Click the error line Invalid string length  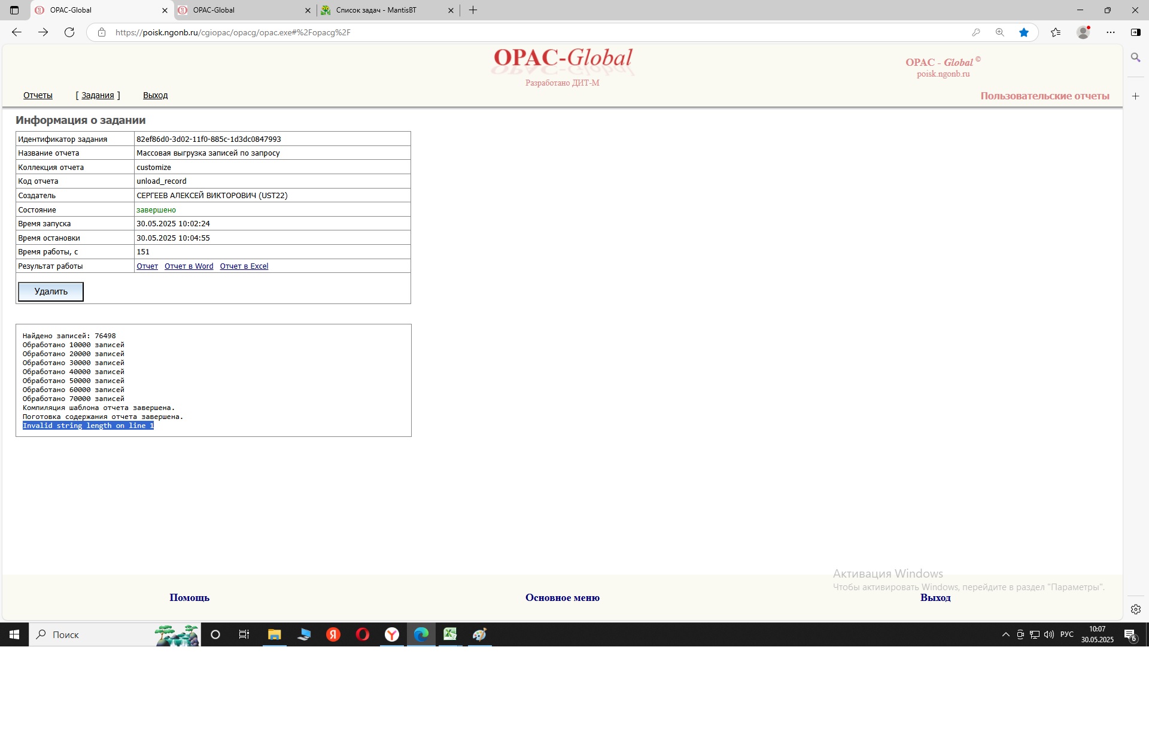88,426
